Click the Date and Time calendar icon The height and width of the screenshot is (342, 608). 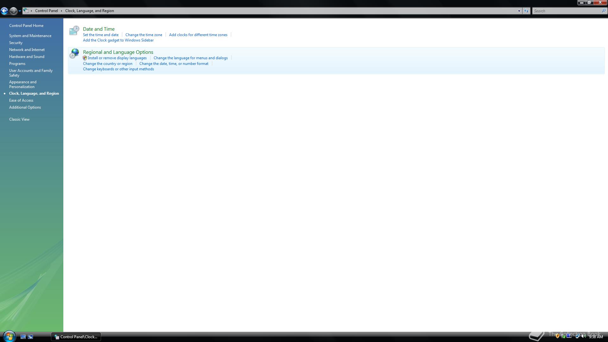74,31
